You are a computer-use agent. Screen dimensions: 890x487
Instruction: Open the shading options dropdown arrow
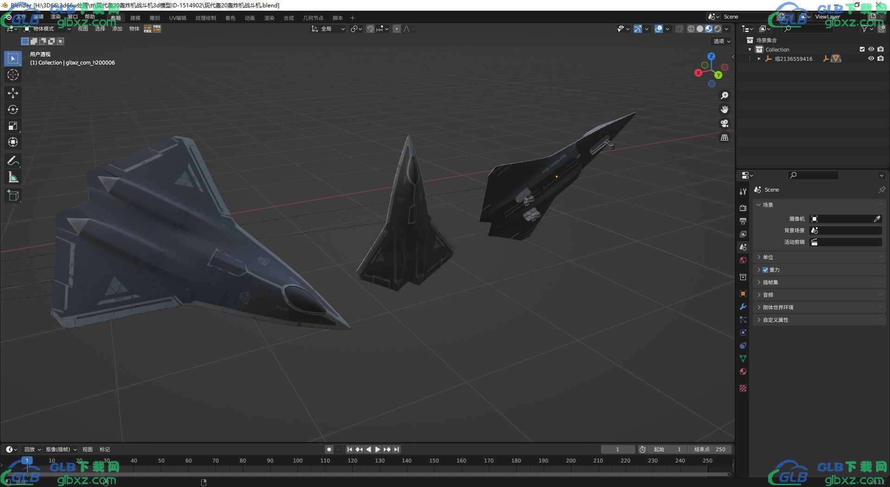pyautogui.click(x=727, y=29)
